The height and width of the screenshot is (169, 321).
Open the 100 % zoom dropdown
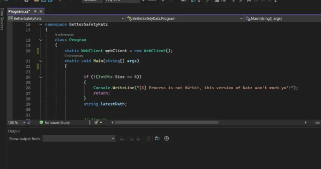coord(24,123)
